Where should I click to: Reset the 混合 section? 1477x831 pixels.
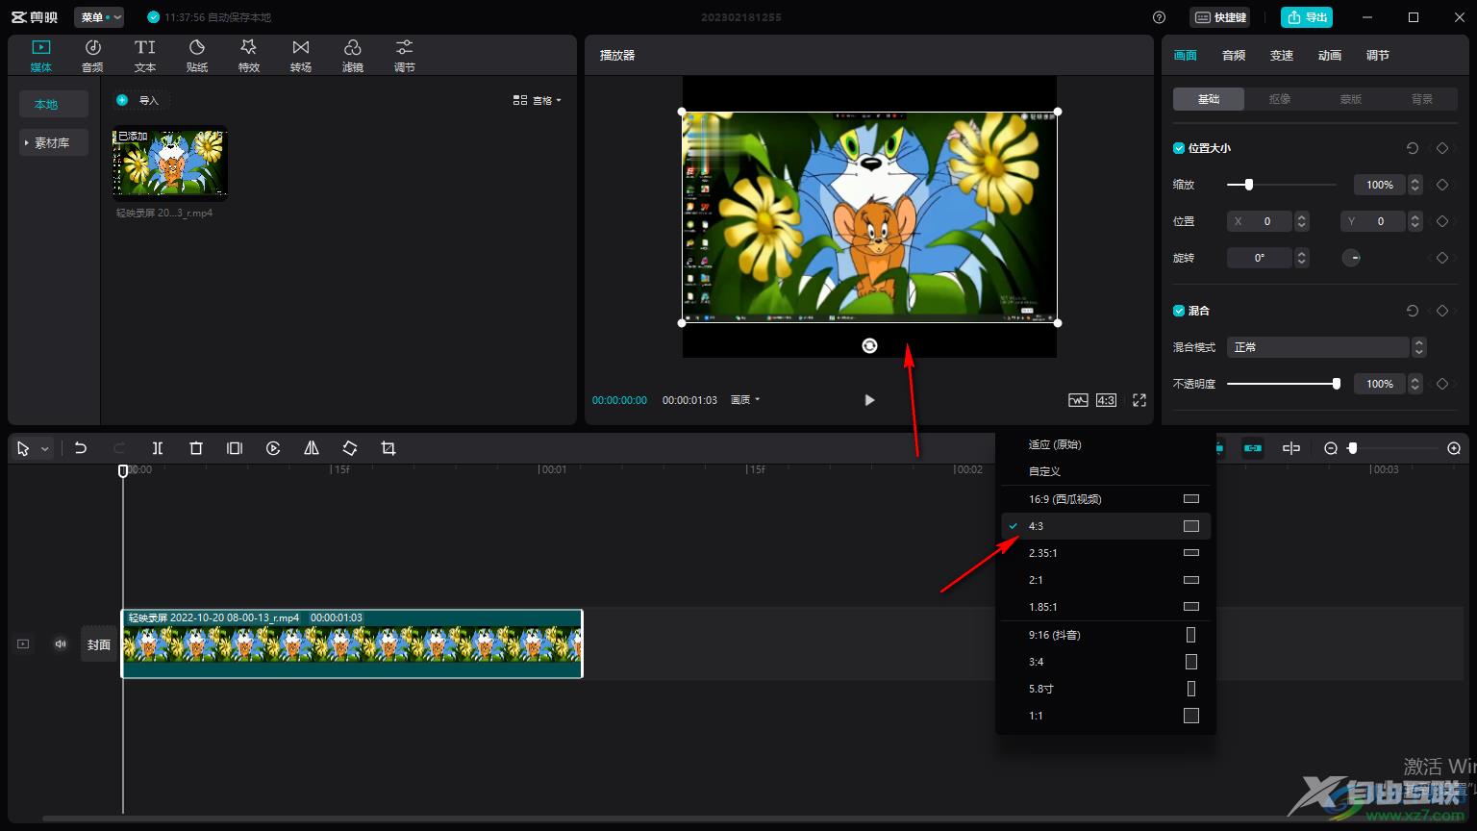[x=1413, y=311]
